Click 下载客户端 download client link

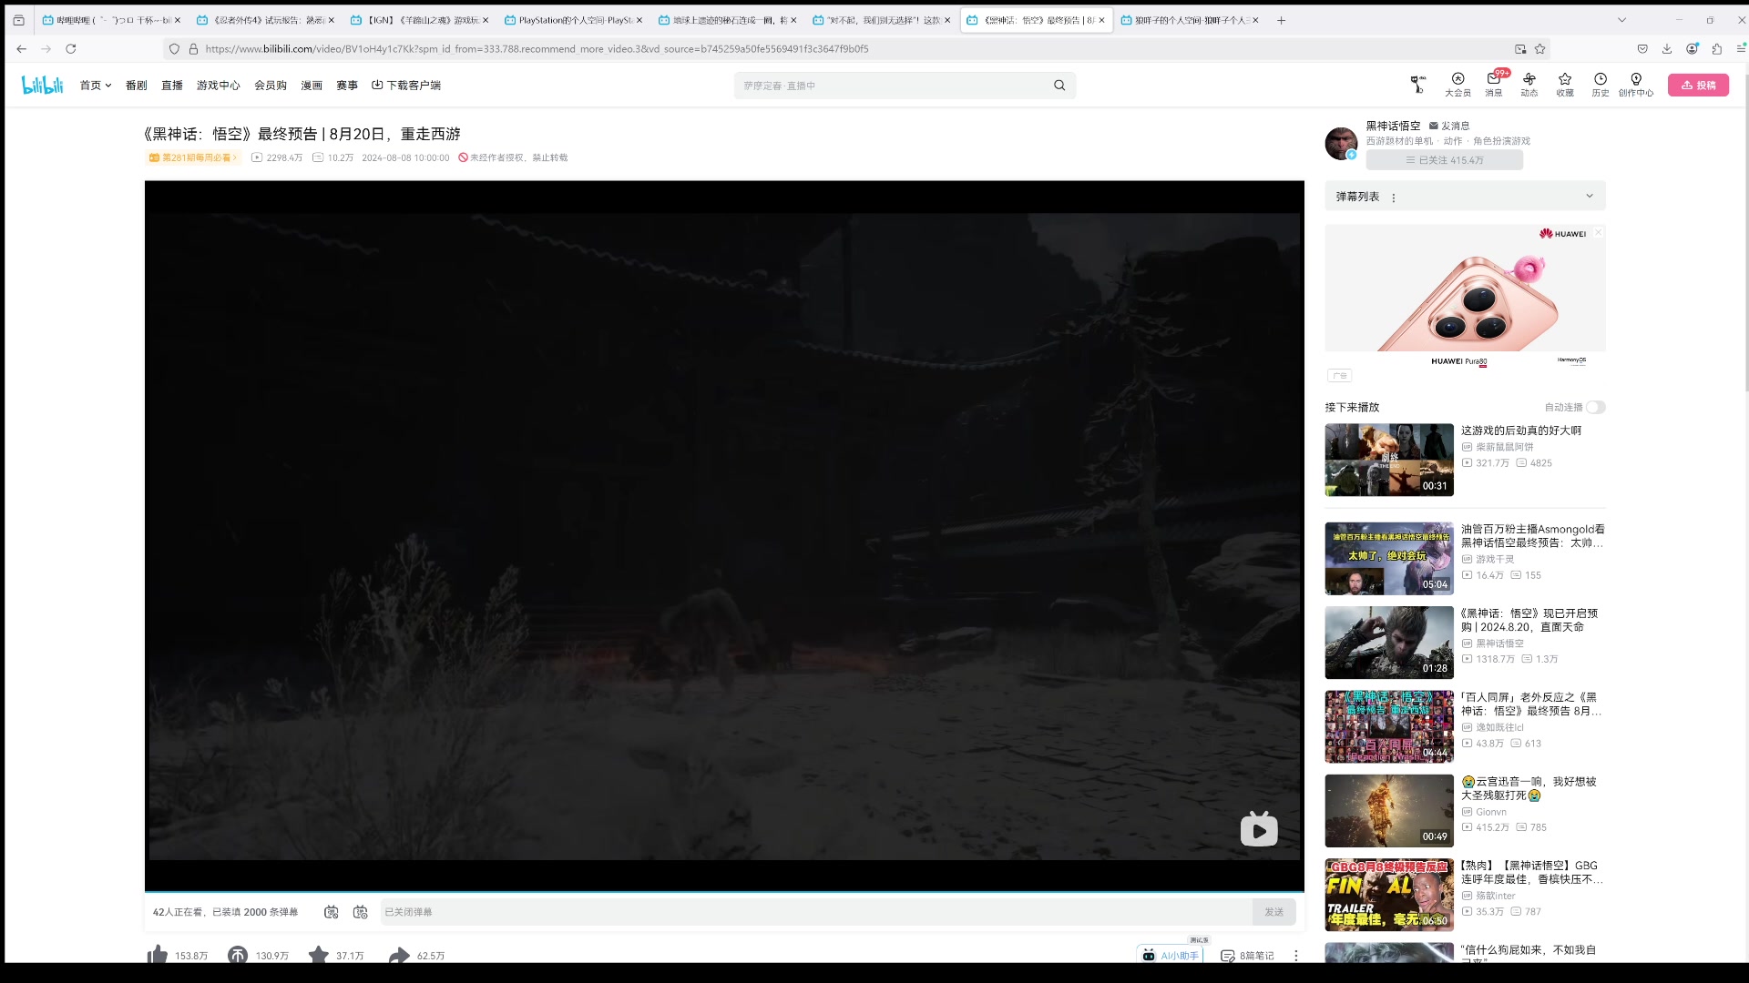(406, 86)
